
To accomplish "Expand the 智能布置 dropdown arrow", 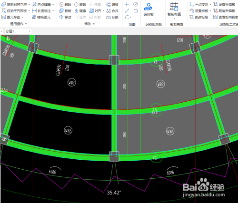I will pyautogui.click(x=174, y=19).
